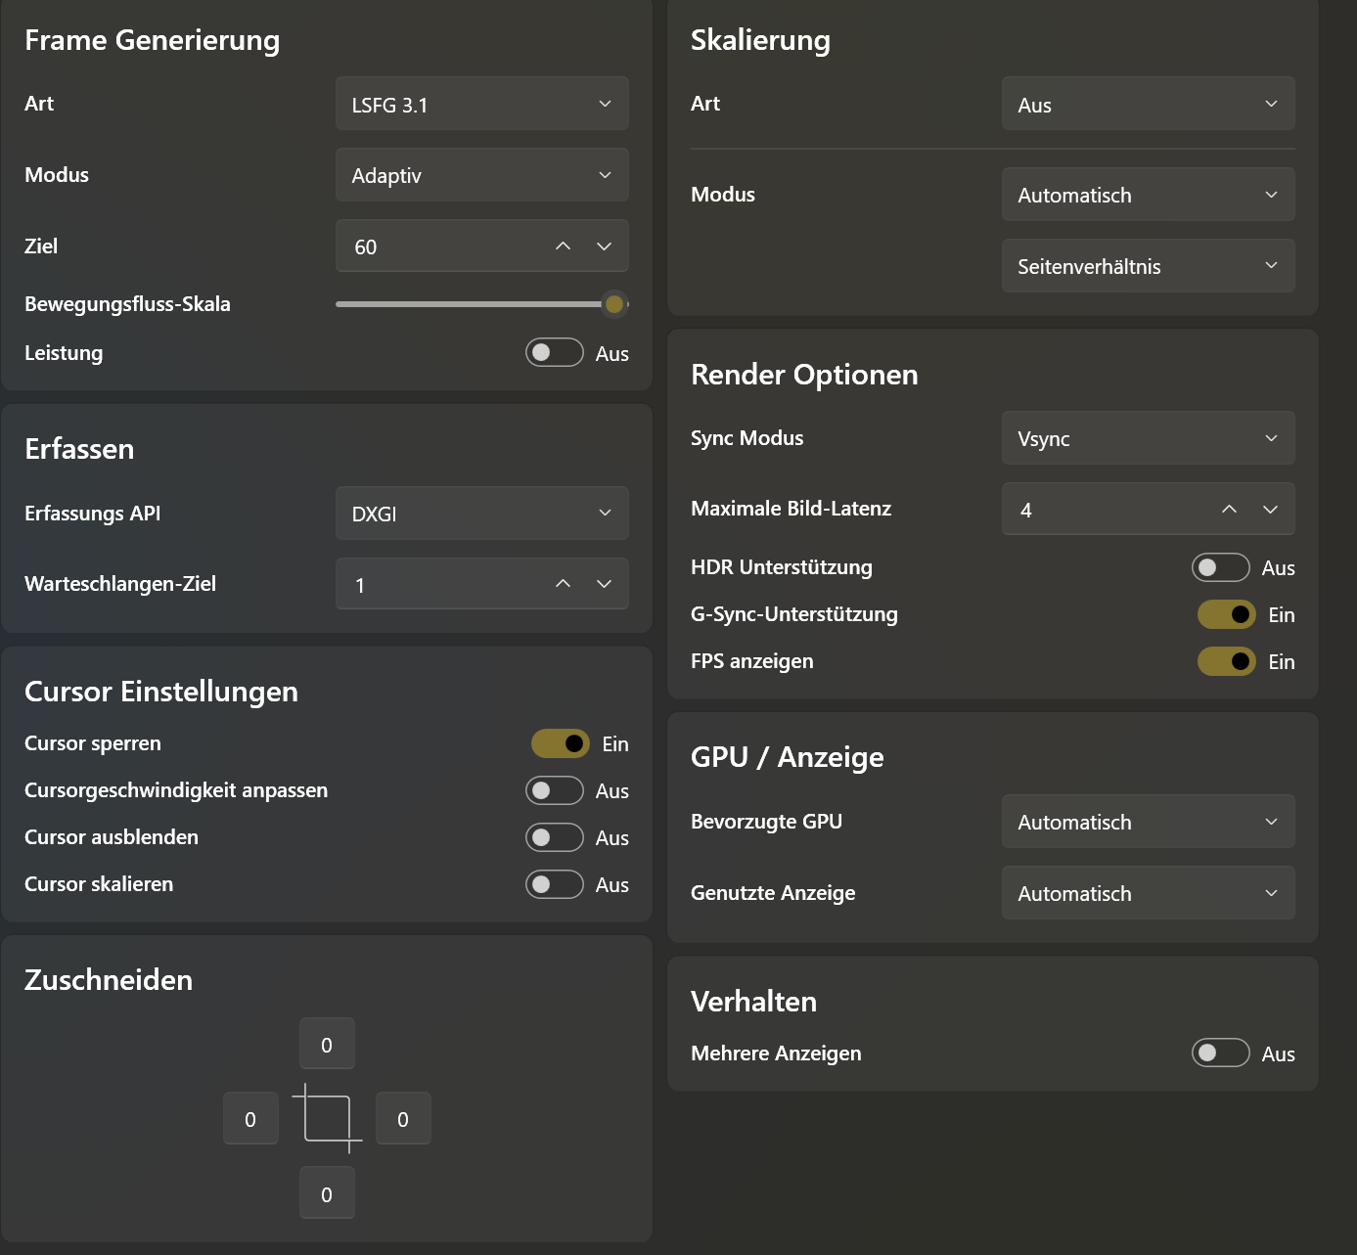Click the crop icon in Zuschneiden
The image size is (1357, 1255).
327,1119
